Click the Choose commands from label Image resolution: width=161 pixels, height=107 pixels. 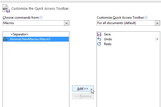point(21,18)
